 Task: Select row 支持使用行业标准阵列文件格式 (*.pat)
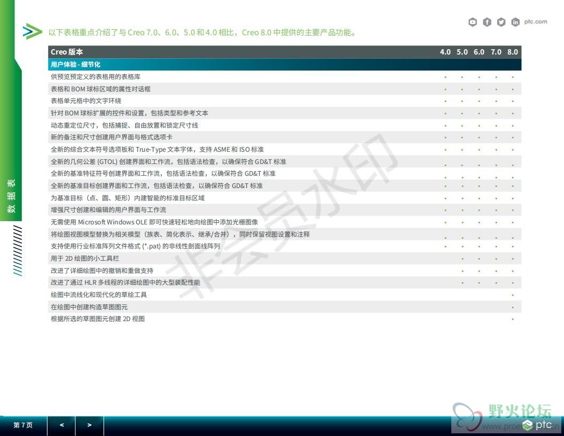(x=285, y=246)
